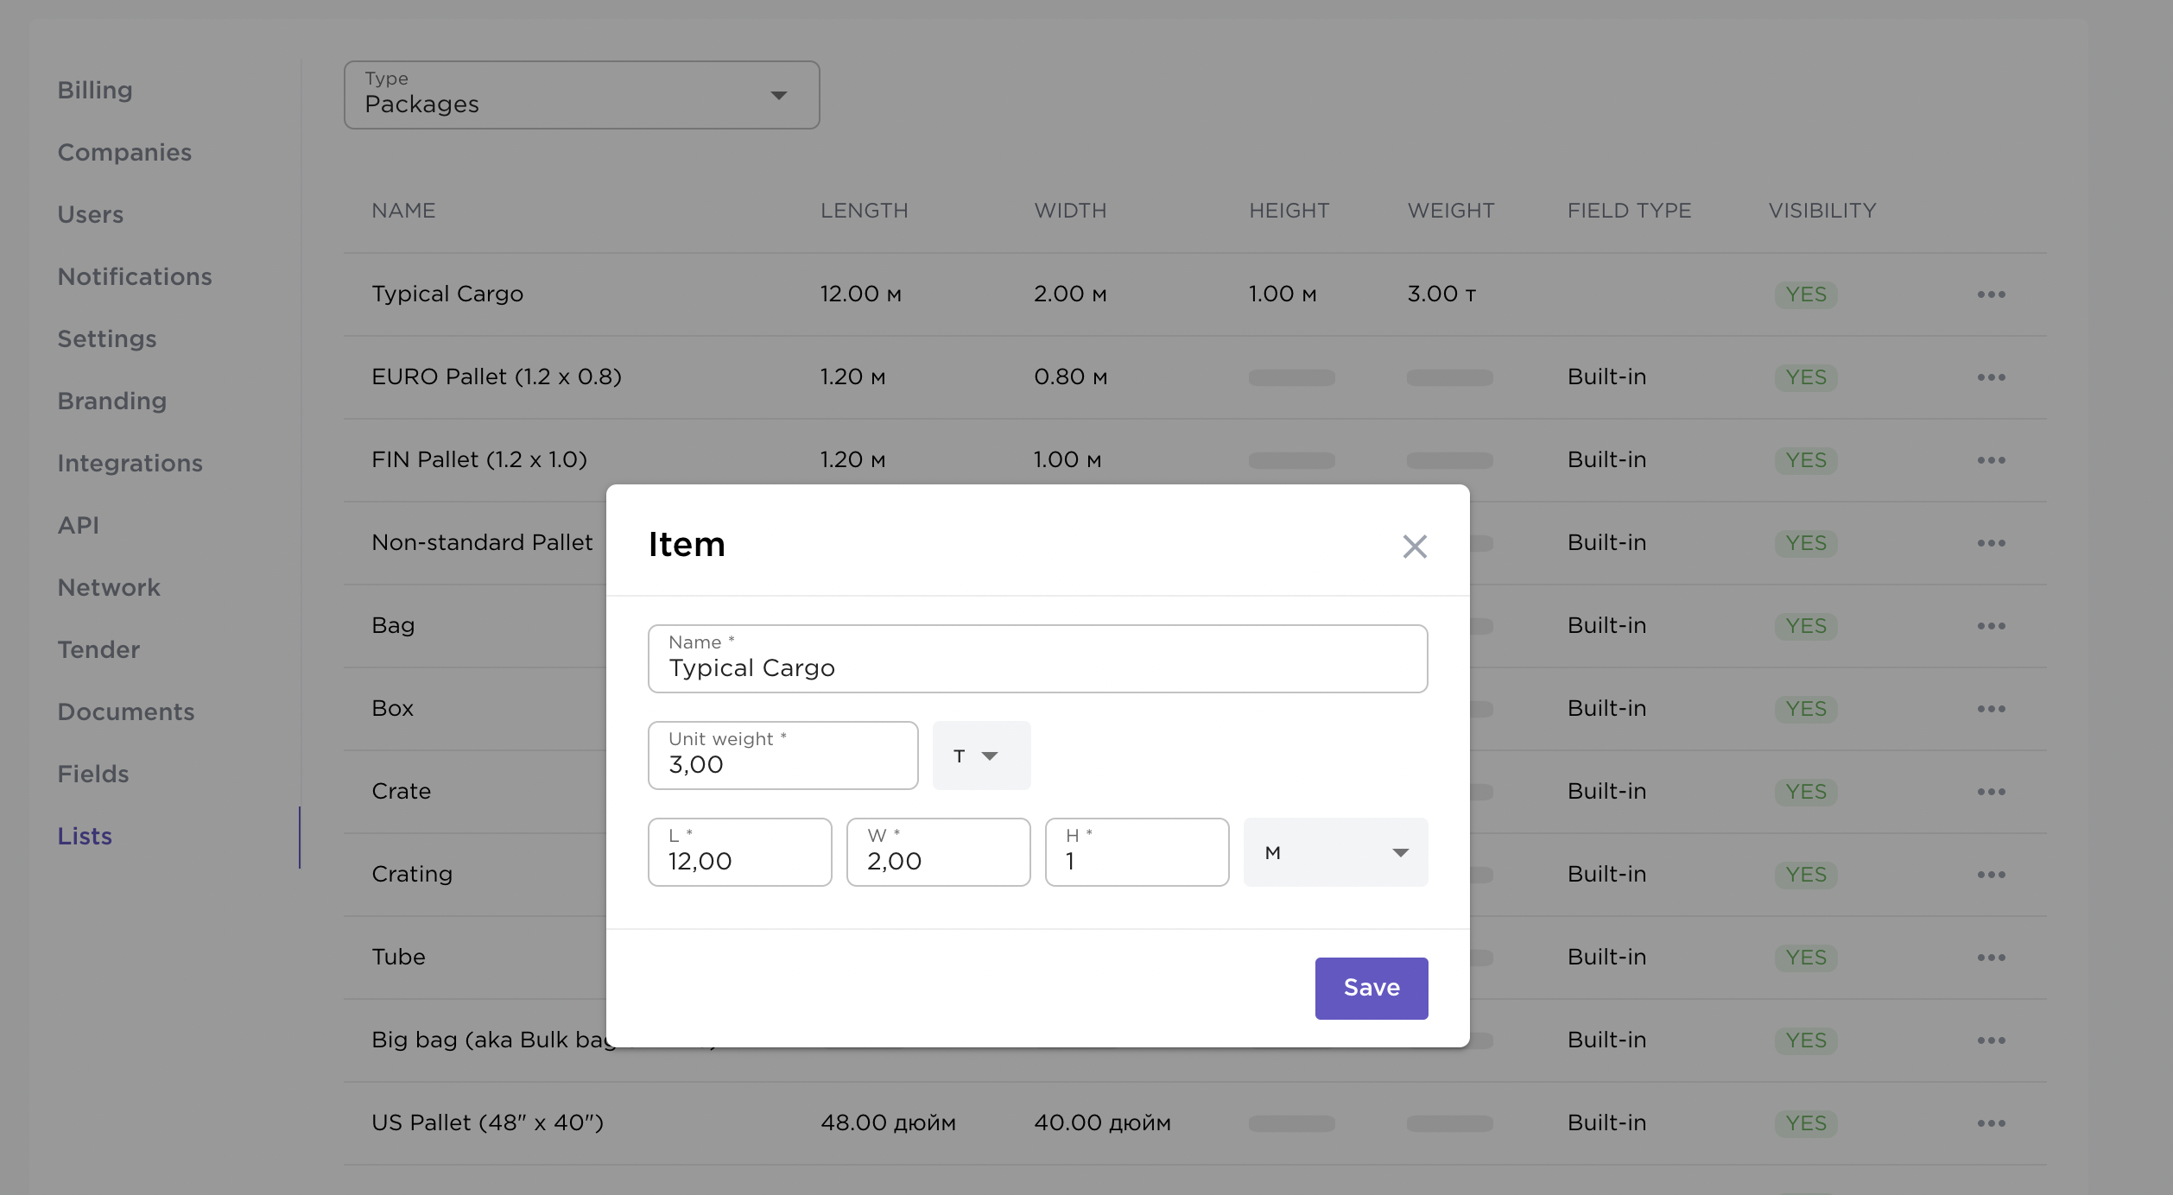
Task: Click YES visibility badge for EURO Pallet
Action: pyautogui.click(x=1806, y=377)
